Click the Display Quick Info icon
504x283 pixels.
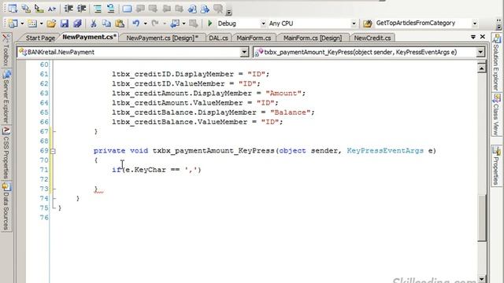coord(39,9)
